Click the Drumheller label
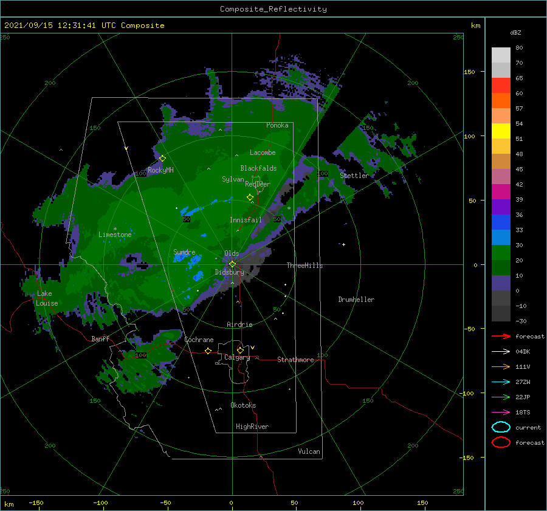 [x=356, y=300]
